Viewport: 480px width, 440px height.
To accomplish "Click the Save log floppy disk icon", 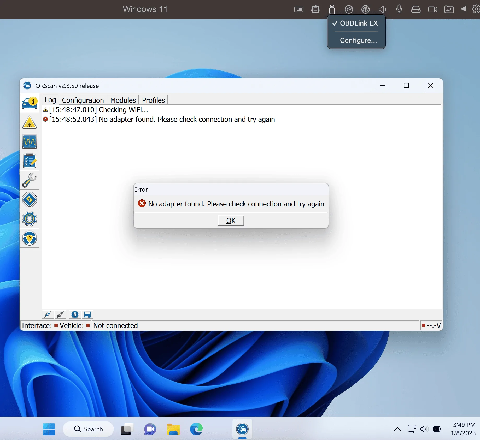I will (87, 315).
